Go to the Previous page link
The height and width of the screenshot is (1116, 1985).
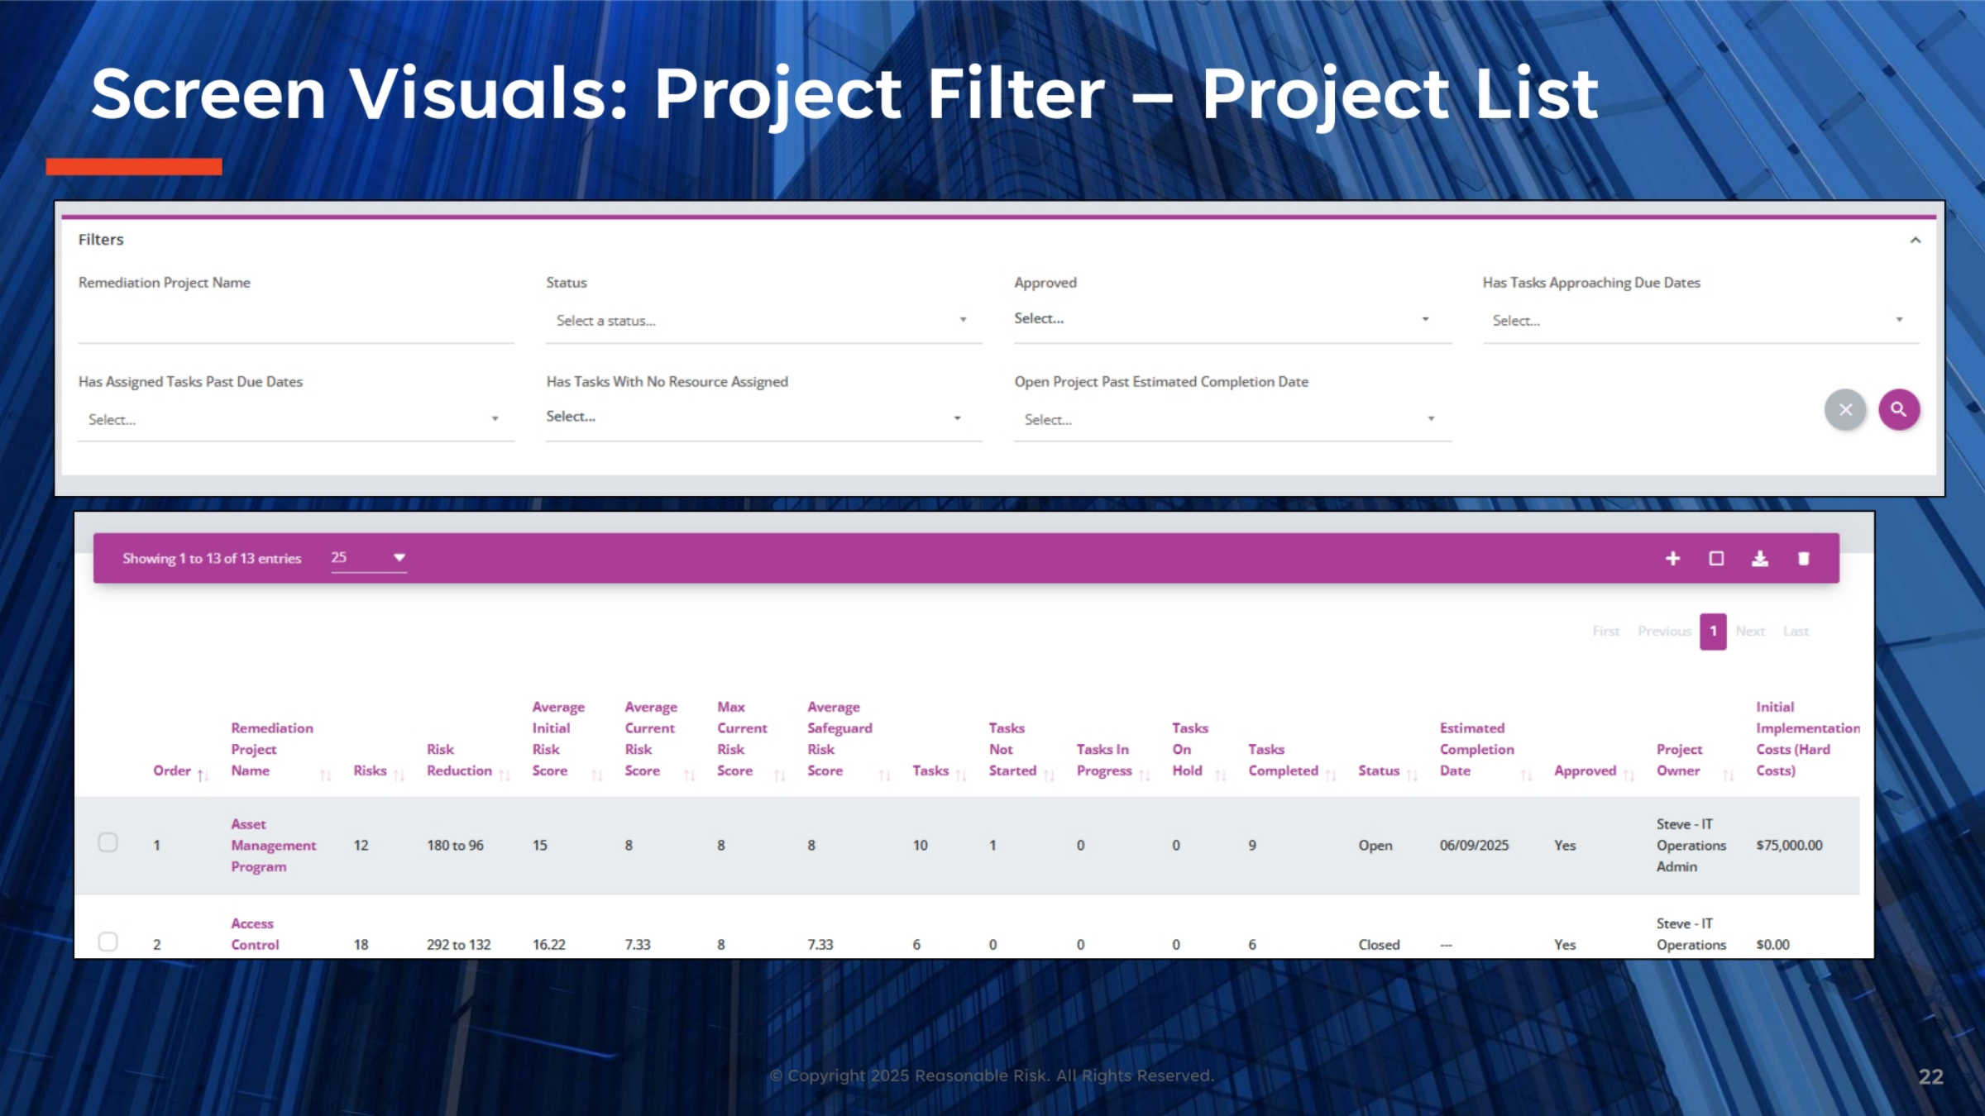[1664, 632]
